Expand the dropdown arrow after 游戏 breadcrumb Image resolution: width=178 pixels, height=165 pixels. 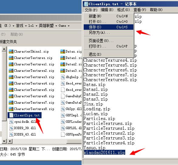coord(26,26)
